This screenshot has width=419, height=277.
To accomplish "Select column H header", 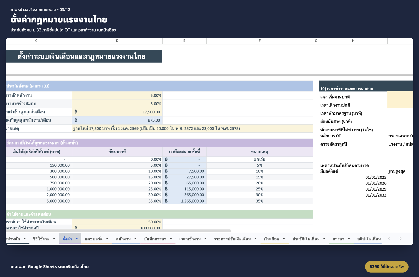I will pyautogui.click(x=353, y=41).
